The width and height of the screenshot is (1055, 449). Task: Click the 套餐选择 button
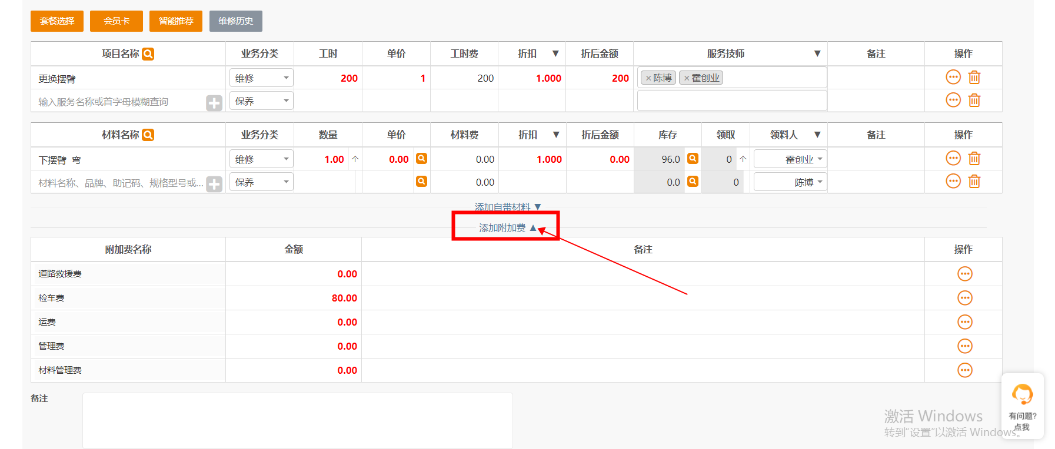(x=57, y=21)
